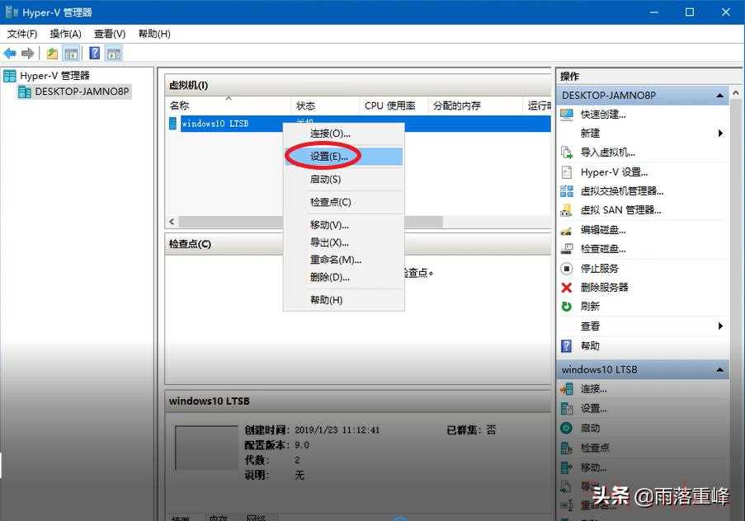Viewport: 745px width, 521px height.
Task: Click the Up one level folder icon
Action: (x=52, y=54)
